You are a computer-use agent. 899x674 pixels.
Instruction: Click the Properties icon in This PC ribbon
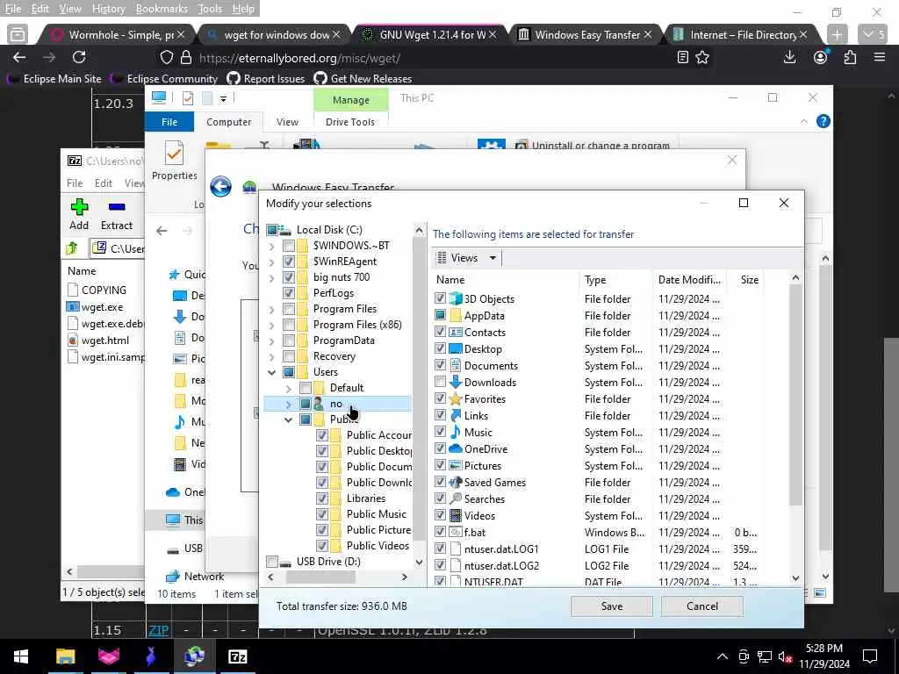(x=174, y=154)
